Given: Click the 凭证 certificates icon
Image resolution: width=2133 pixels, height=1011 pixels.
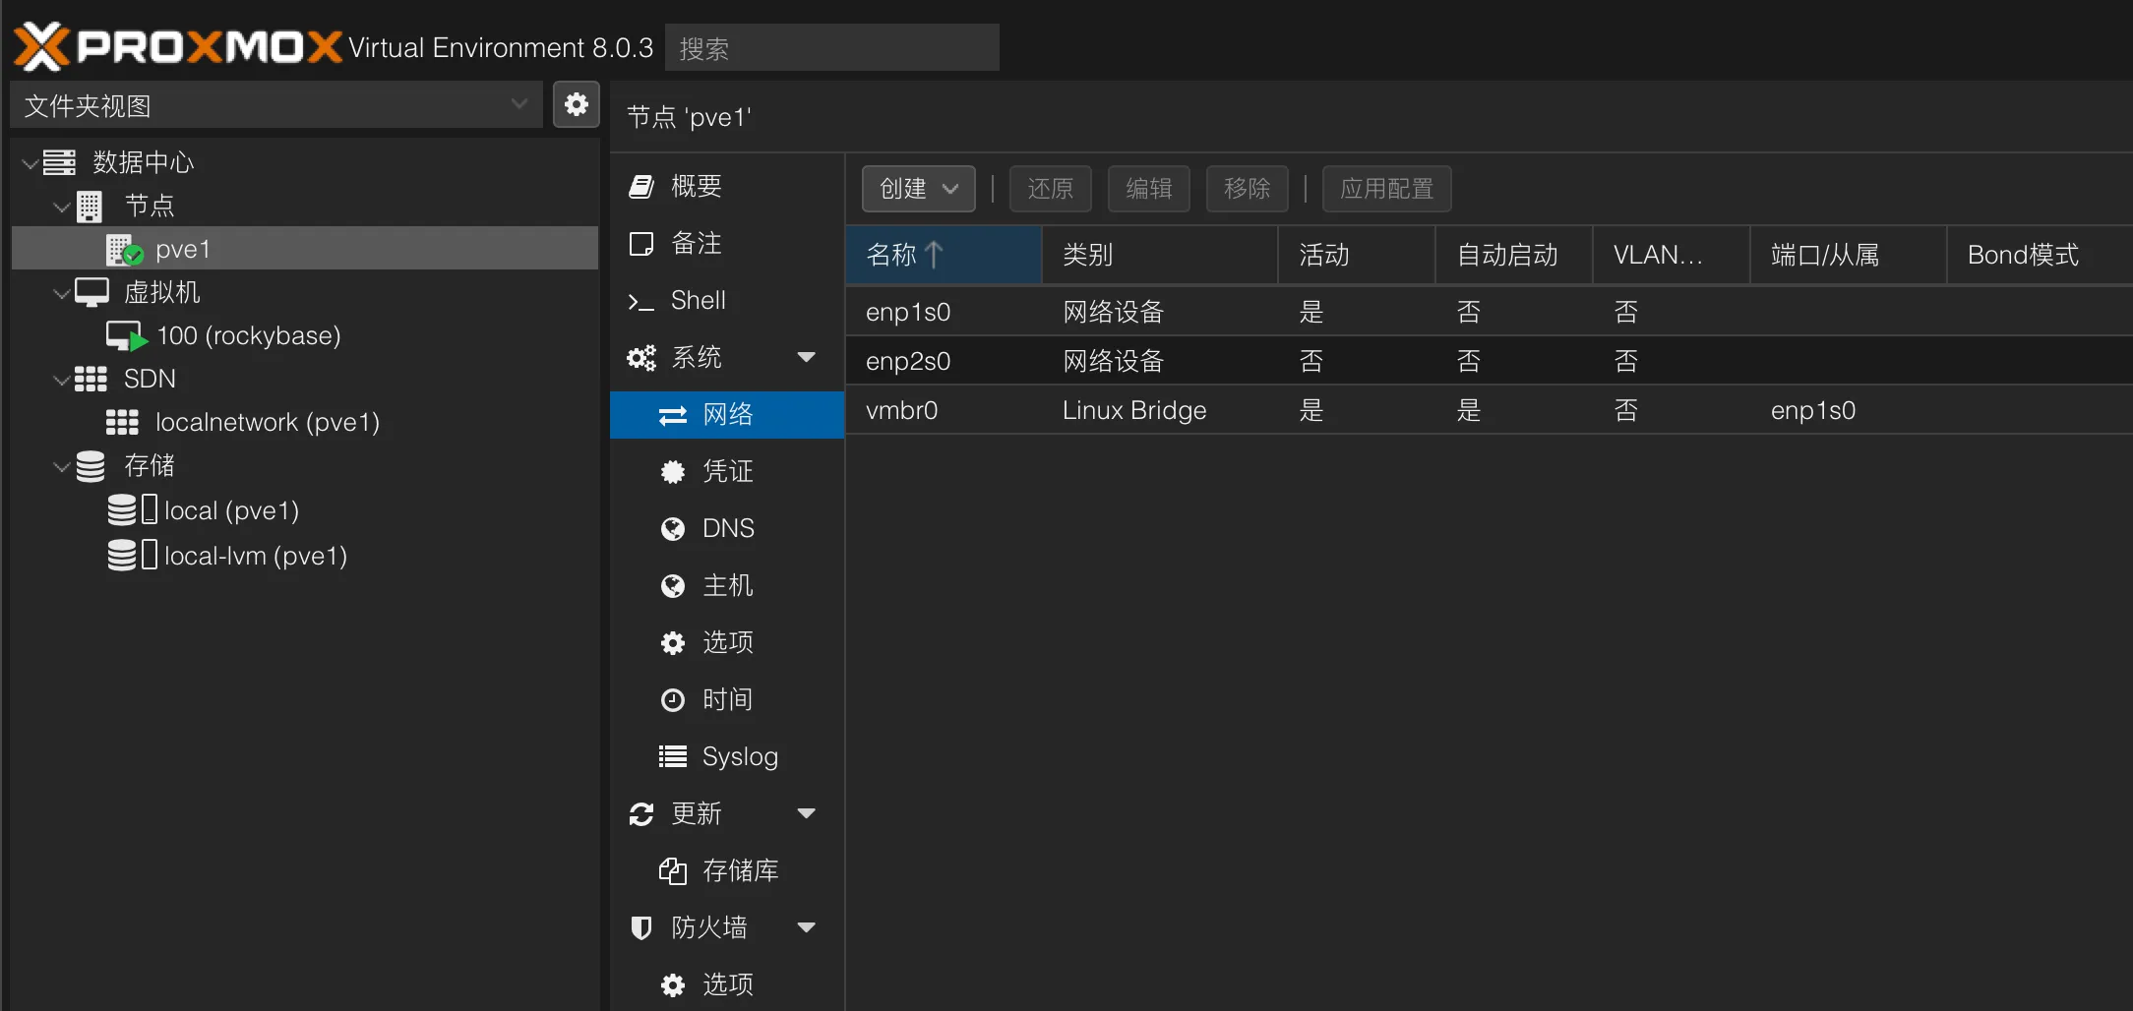Looking at the screenshot, I should (x=672, y=471).
